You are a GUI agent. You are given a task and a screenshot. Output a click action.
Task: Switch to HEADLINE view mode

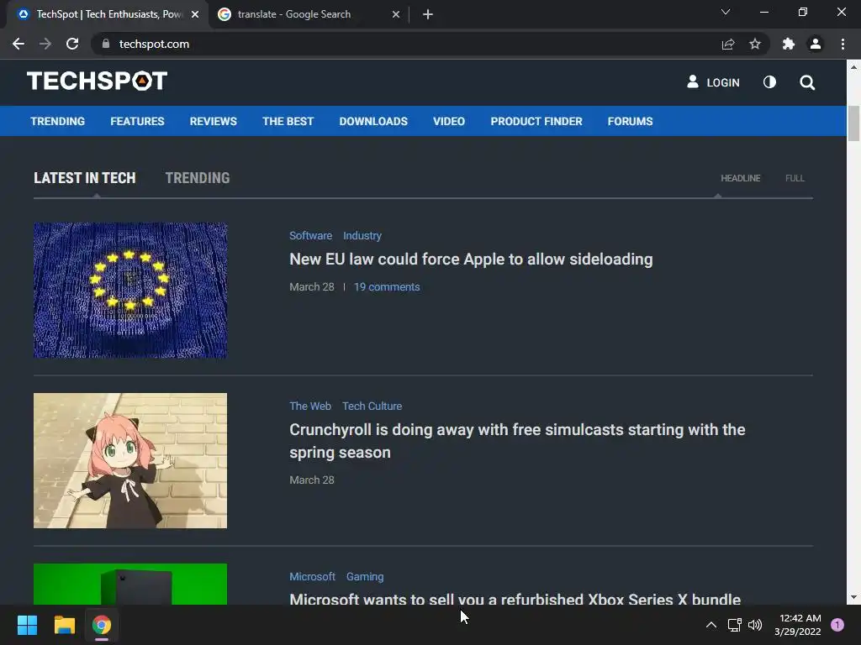[740, 178]
